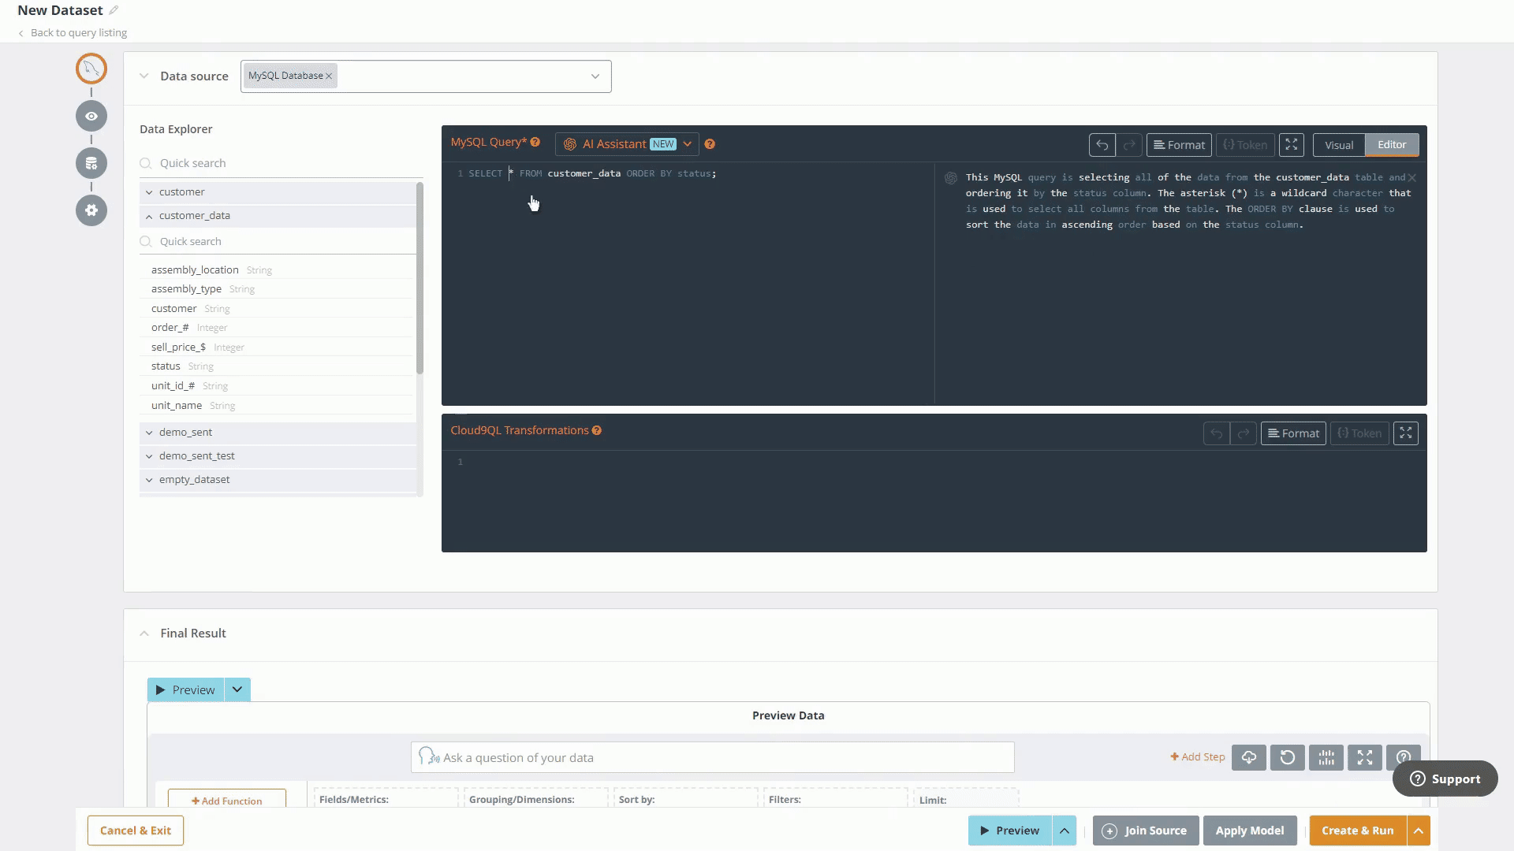Remove the MySQL Database tag from Data source
This screenshot has height=851, width=1514.
(329, 76)
